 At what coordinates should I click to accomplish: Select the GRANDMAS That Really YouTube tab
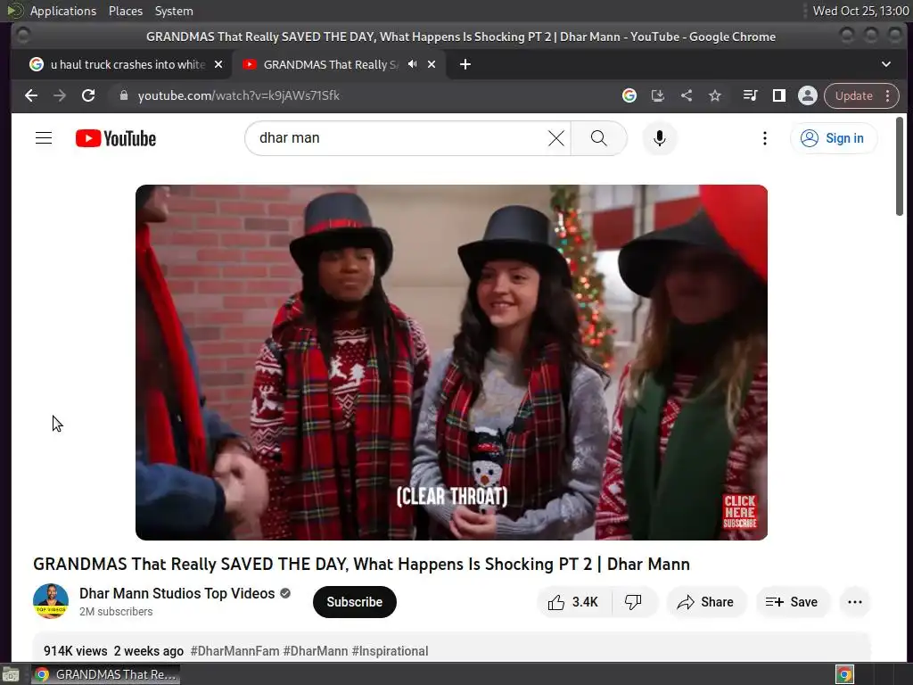tap(330, 64)
